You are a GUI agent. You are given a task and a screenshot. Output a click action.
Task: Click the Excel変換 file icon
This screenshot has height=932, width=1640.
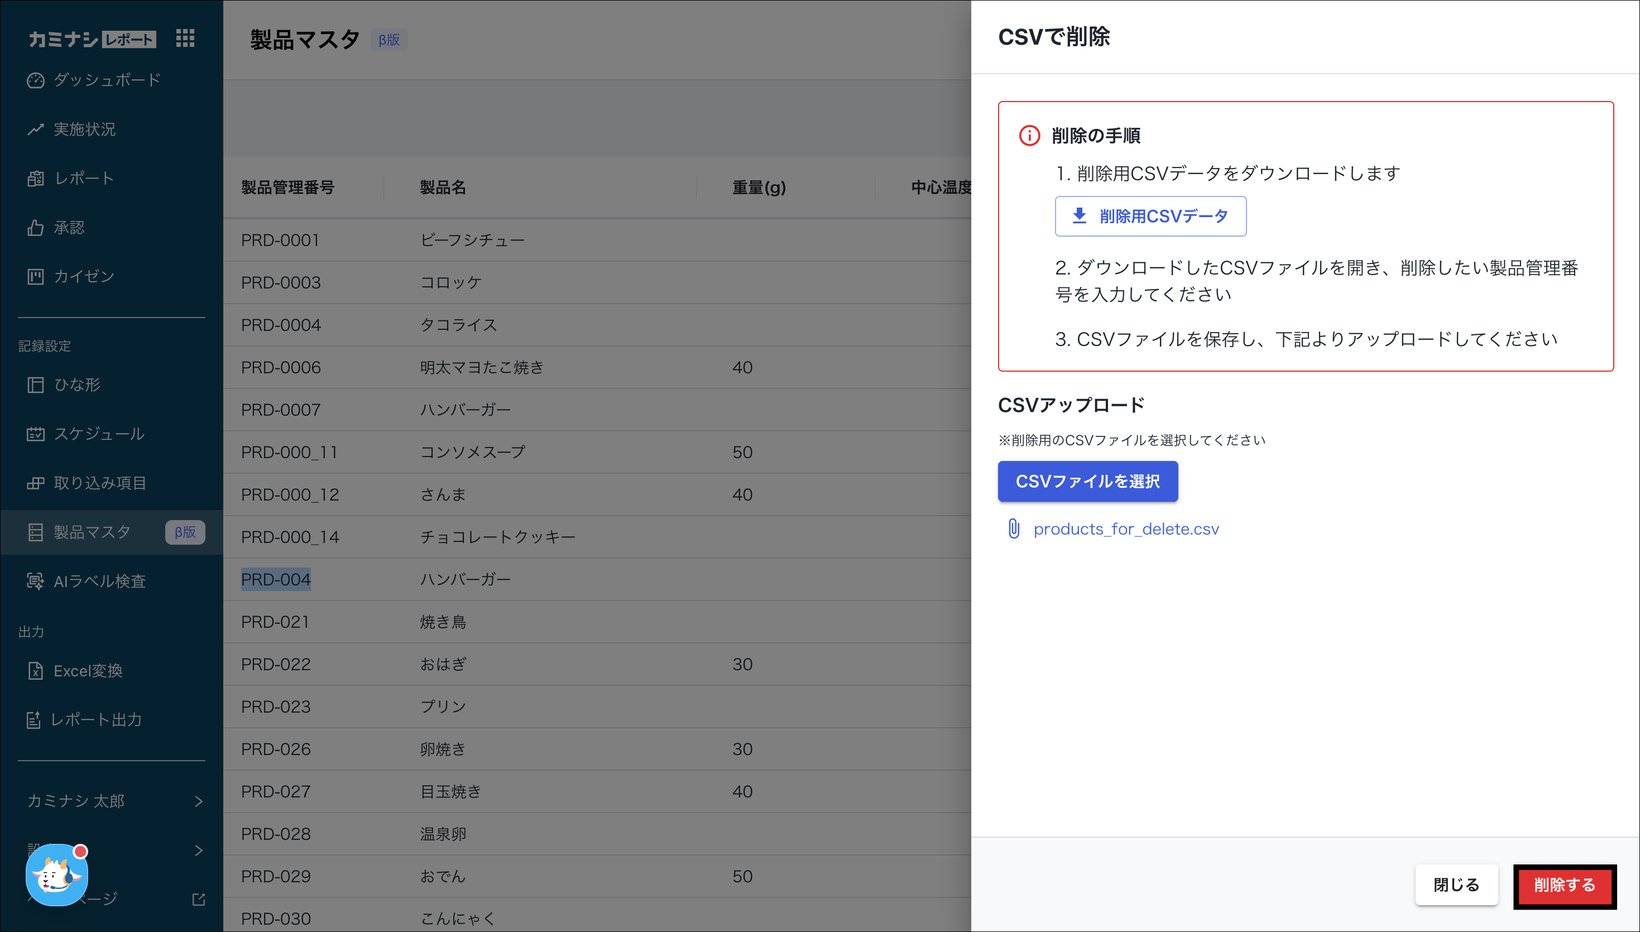(x=36, y=671)
